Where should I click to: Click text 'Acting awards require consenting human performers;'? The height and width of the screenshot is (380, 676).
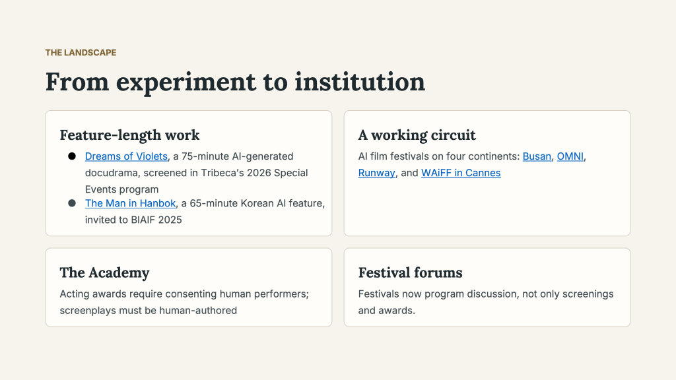click(184, 294)
